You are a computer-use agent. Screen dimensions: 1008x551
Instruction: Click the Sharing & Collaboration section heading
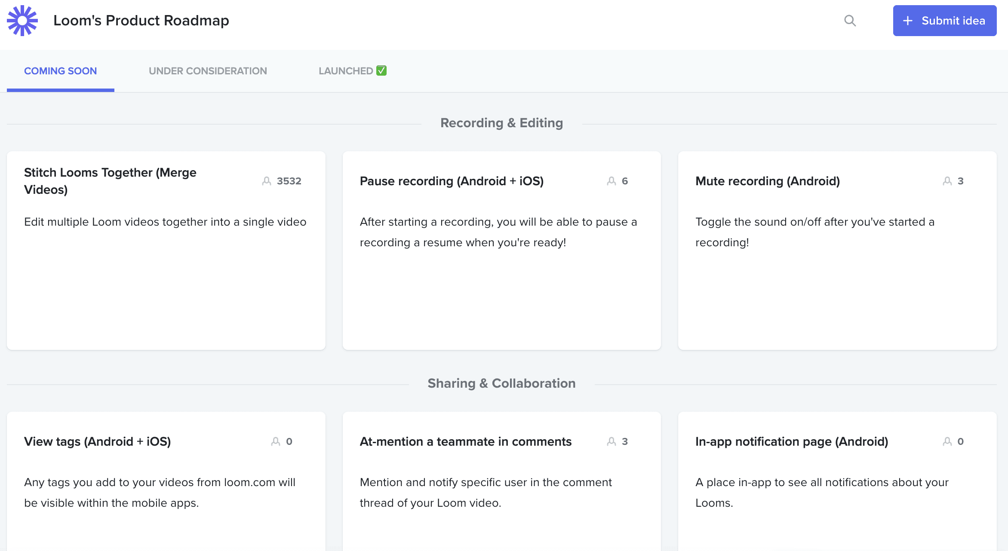tap(502, 383)
